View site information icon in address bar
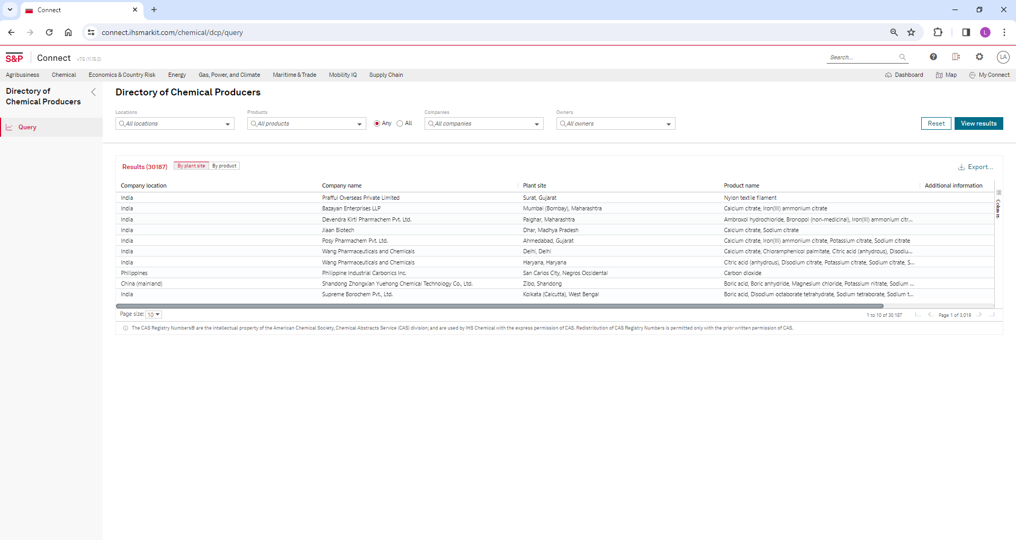1016x540 pixels. [x=91, y=32]
